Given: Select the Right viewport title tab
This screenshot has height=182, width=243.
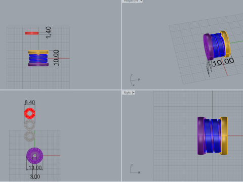Looking at the screenshot, I should click(x=127, y=93).
